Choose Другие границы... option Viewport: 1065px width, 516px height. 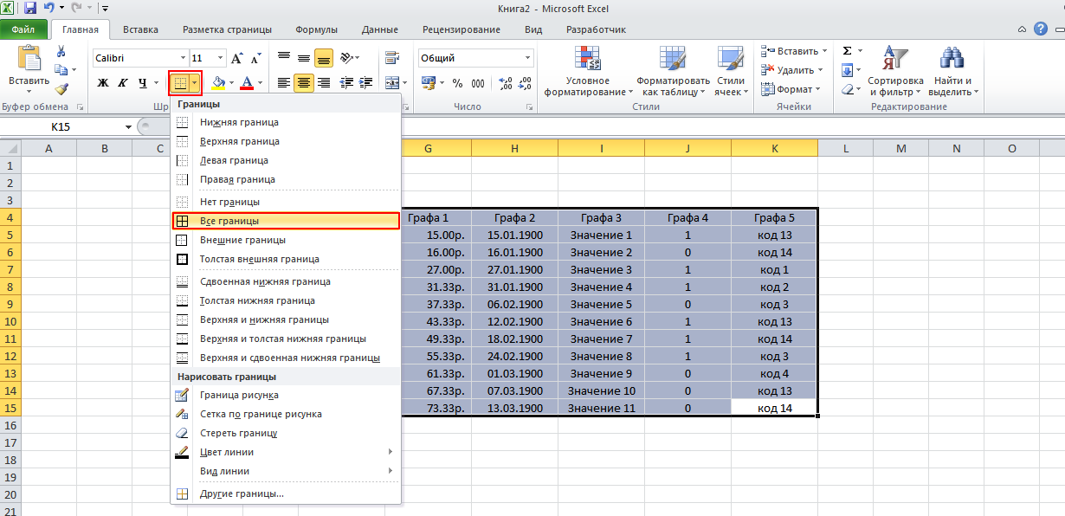point(286,493)
